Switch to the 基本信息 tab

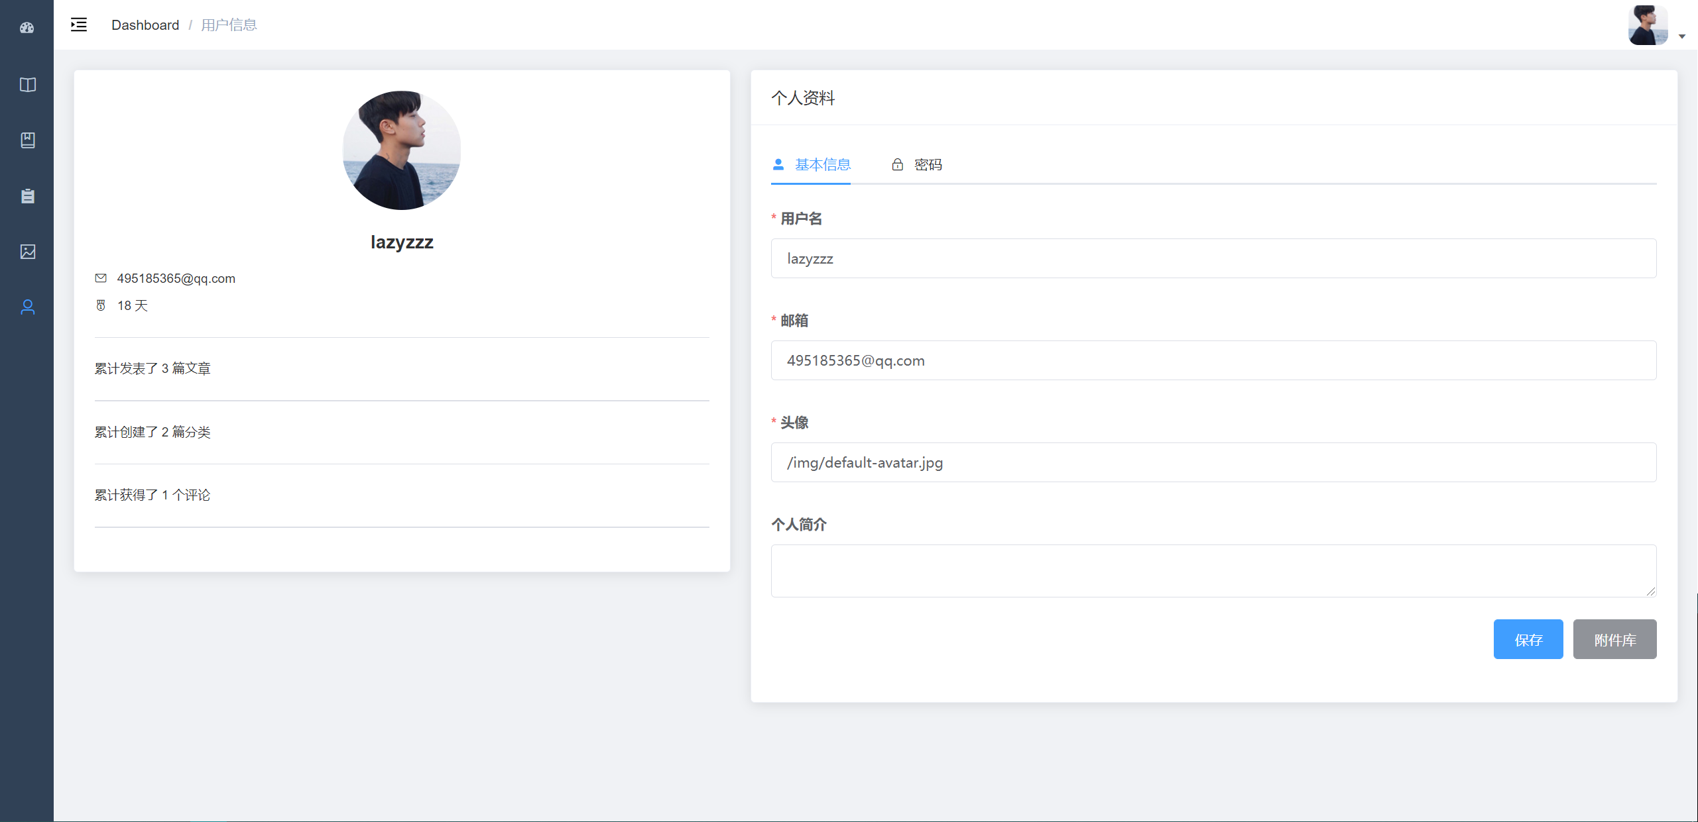tap(811, 165)
